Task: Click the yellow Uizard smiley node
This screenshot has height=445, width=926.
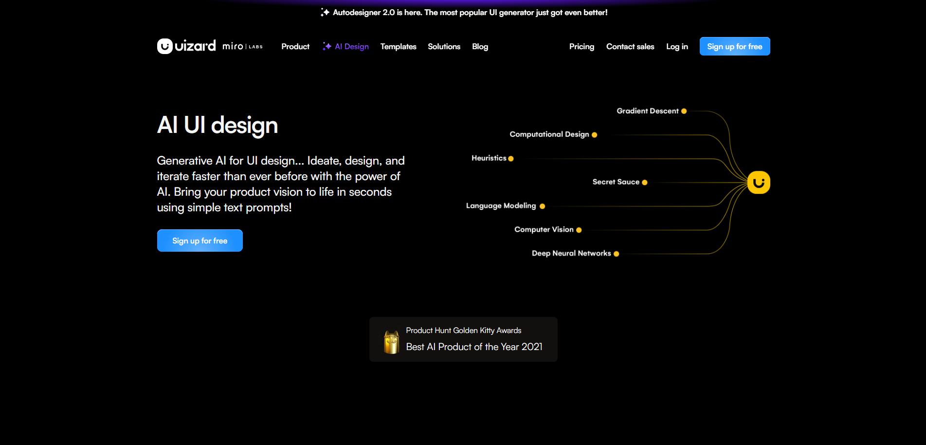Action: pos(758,183)
